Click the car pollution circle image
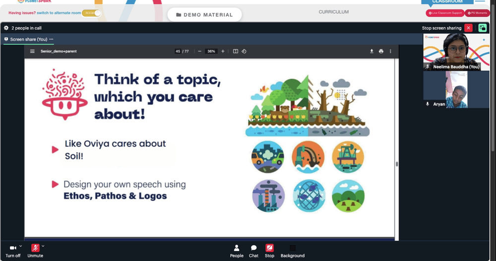 pos(268,157)
